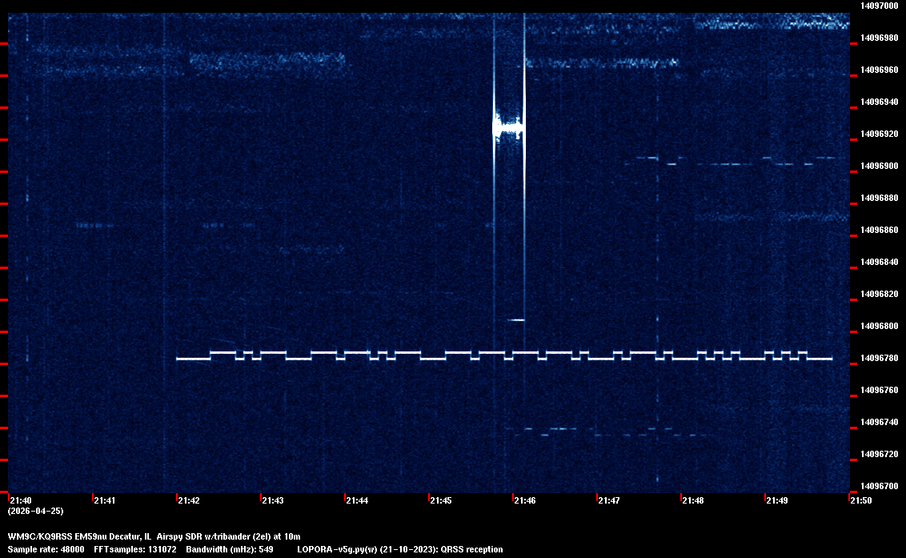Click the 14096860 frequency label

click(x=878, y=230)
